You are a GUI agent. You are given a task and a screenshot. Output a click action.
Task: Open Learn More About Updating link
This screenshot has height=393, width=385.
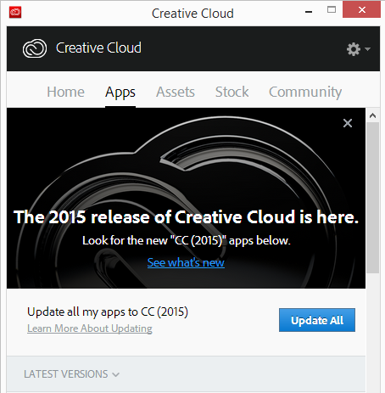coord(90,328)
